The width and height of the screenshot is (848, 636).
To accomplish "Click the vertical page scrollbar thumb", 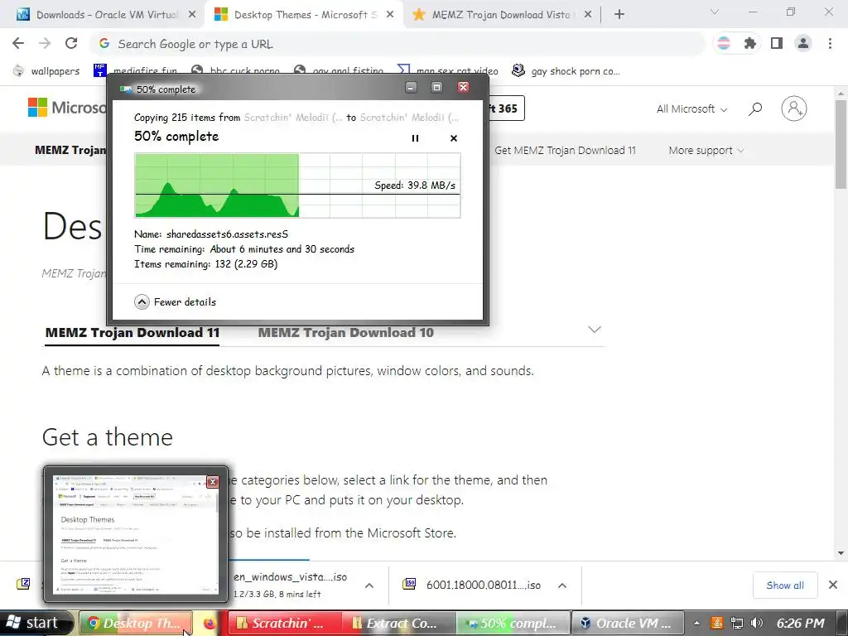I will 841,144.
